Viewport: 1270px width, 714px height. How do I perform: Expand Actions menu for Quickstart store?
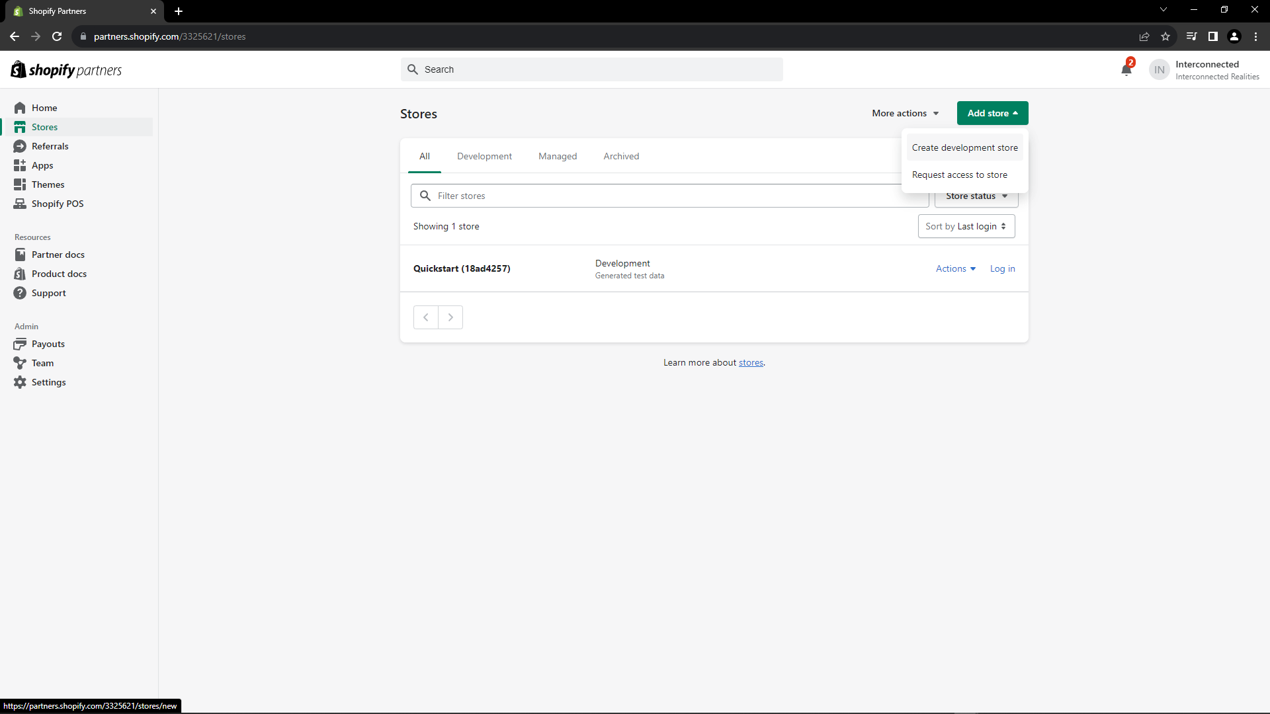(x=955, y=268)
